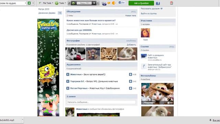The image size is (220, 124).
Task: Open the Кошечки kitten album cover
Action: (157, 94)
